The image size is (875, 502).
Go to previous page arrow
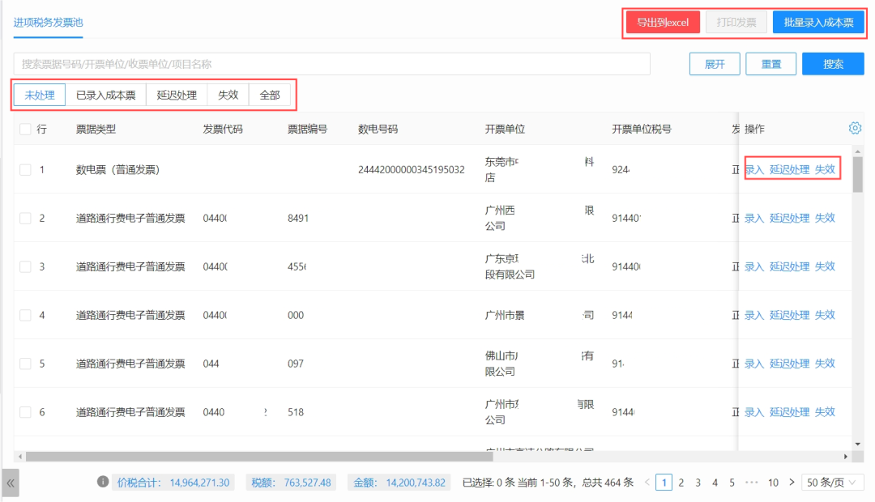point(647,483)
